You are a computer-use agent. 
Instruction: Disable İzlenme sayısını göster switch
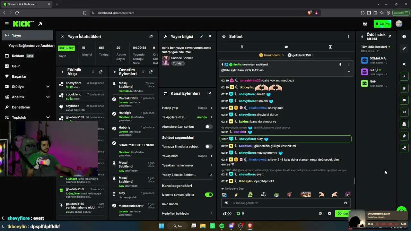(x=209, y=195)
